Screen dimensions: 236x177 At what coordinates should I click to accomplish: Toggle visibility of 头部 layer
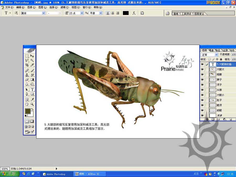pyautogui.click(x=202, y=90)
